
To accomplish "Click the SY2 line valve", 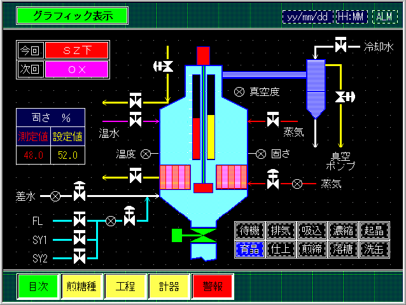I will click(80, 257).
